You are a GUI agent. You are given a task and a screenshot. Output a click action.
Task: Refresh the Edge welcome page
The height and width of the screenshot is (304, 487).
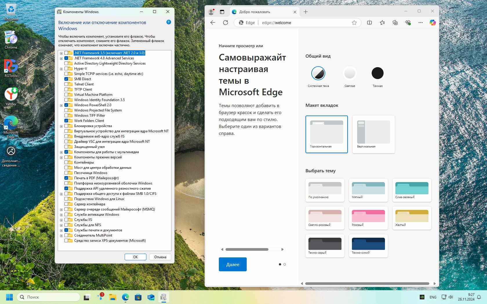pos(226,23)
